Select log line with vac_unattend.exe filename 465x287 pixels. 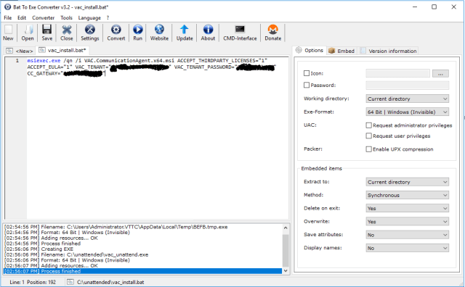point(142,254)
